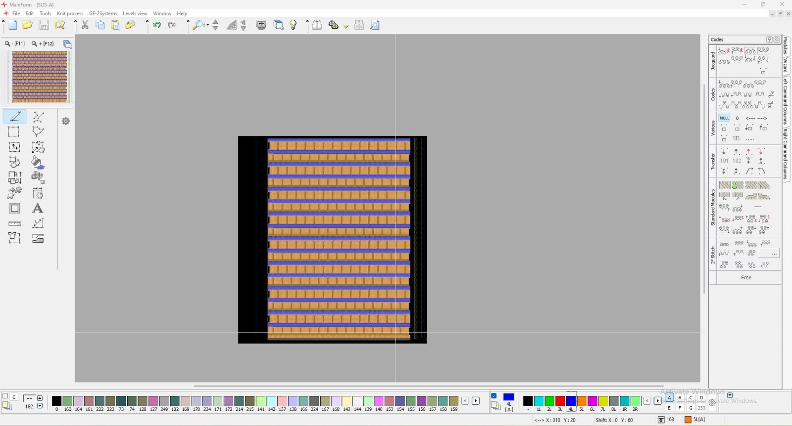Viewport: 792px width, 426px height.
Task: Click the zoom in F12 button
Action: pos(43,44)
